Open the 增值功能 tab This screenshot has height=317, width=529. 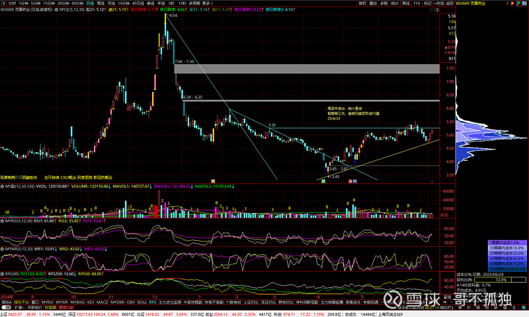tap(66, 308)
